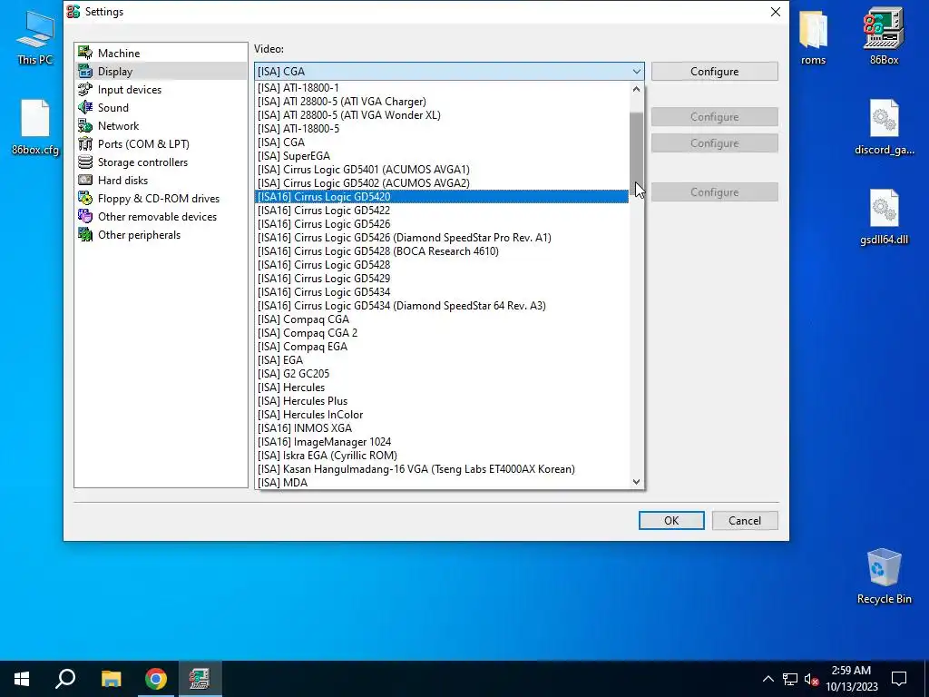The height and width of the screenshot is (697, 929).
Task: Choose [ISA] ATI-18800-1 video card
Action: (442, 88)
